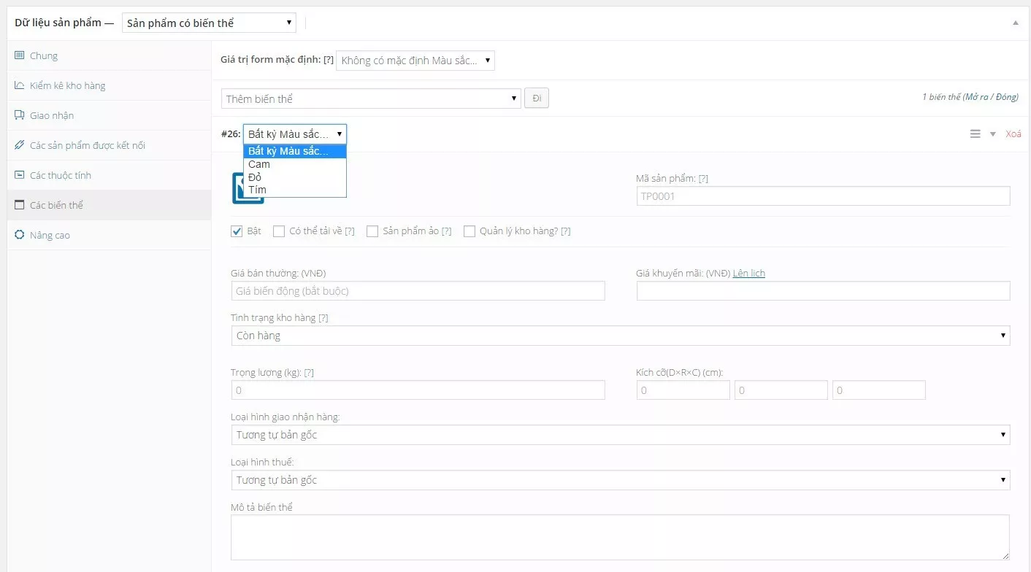1031x572 pixels.
Task: Click the link icon for Các sản phẩm được kết nối
Action: tap(20, 145)
